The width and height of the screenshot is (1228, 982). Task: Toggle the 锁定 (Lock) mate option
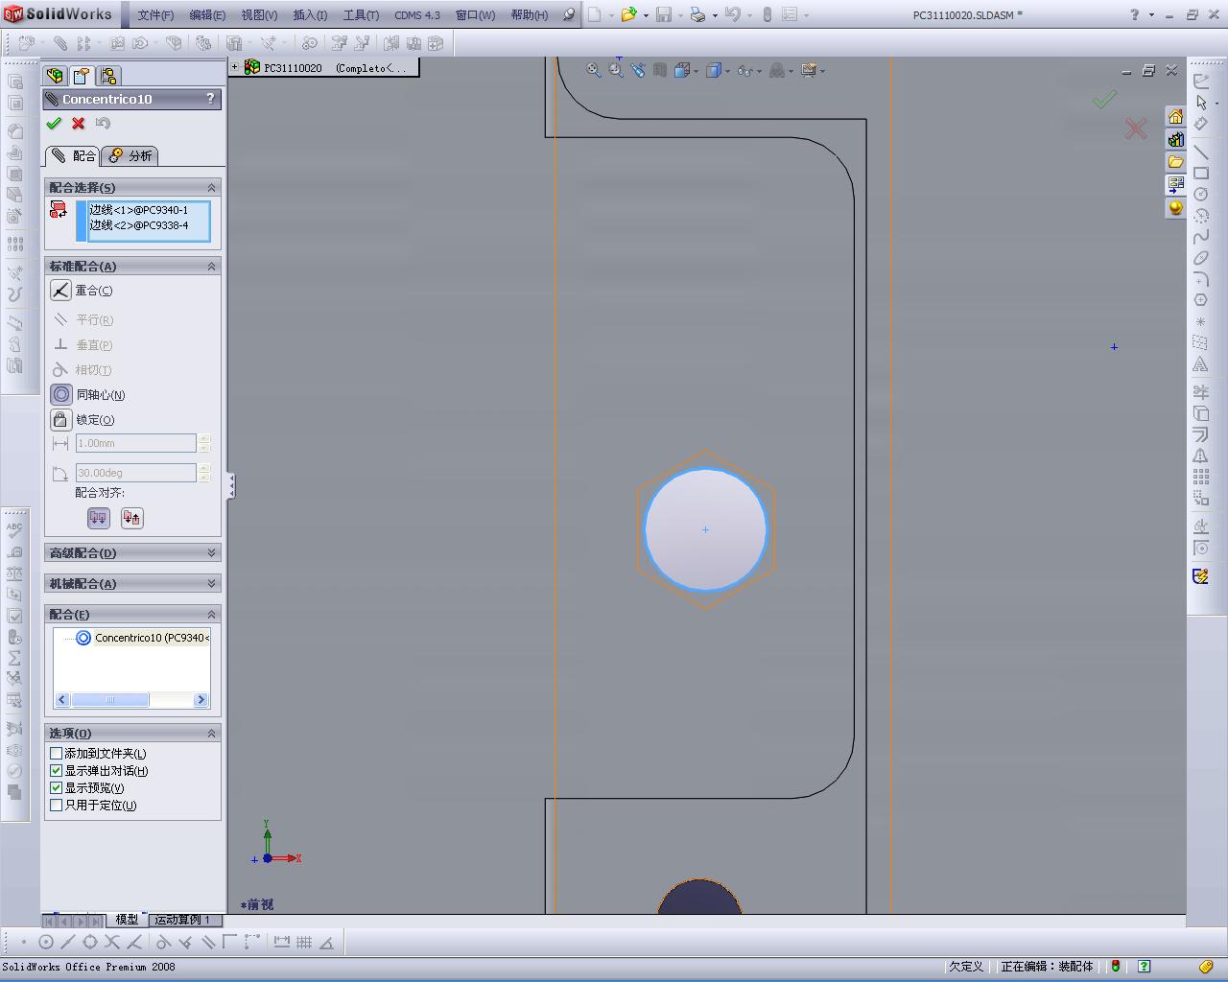(60, 419)
